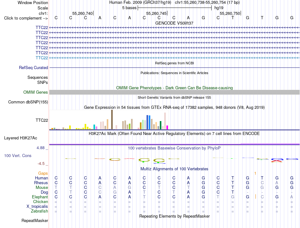Screen dimensions: 300x228
Task: Click the orange insertion bar in Elephant row
Action: pyautogui.click(x=255, y=196)
